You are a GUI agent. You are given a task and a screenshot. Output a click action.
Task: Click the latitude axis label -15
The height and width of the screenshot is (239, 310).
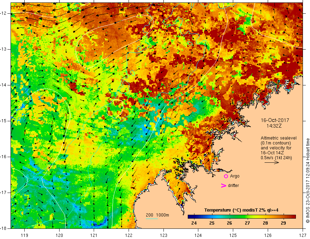coord(4,121)
